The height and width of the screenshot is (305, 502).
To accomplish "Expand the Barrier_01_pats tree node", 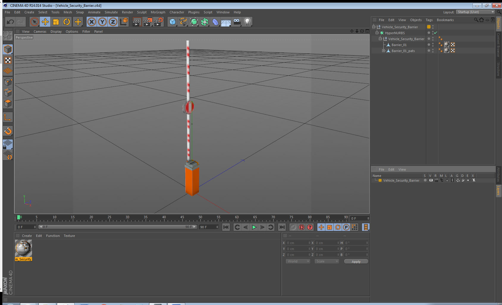I will click(383, 51).
